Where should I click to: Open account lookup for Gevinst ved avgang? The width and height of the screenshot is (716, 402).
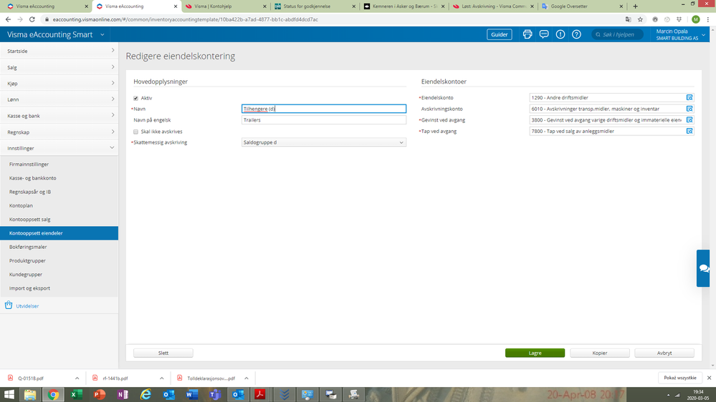coord(689,120)
